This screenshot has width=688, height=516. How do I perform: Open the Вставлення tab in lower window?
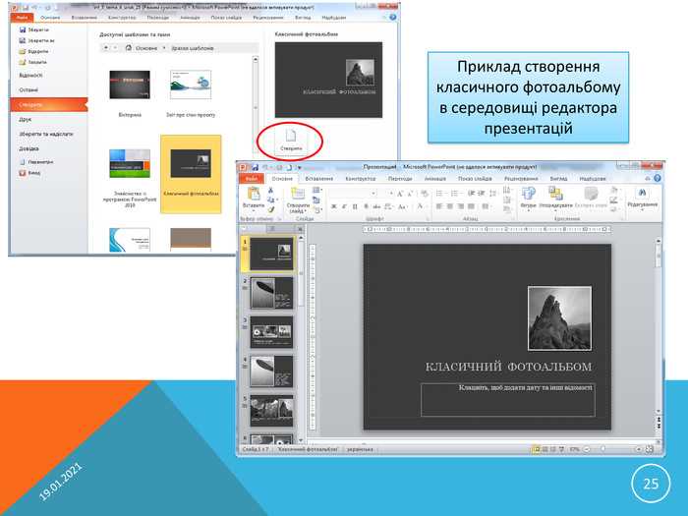[x=319, y=179]
